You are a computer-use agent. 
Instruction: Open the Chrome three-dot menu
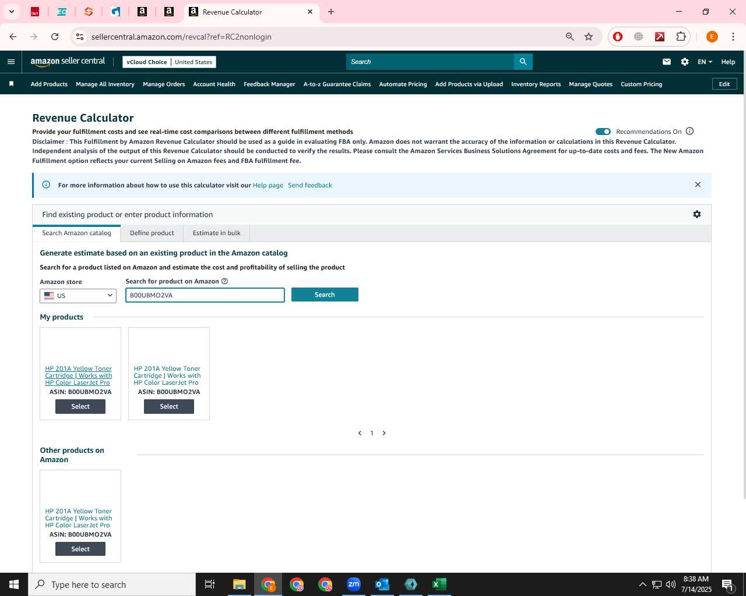pos(733,37)
